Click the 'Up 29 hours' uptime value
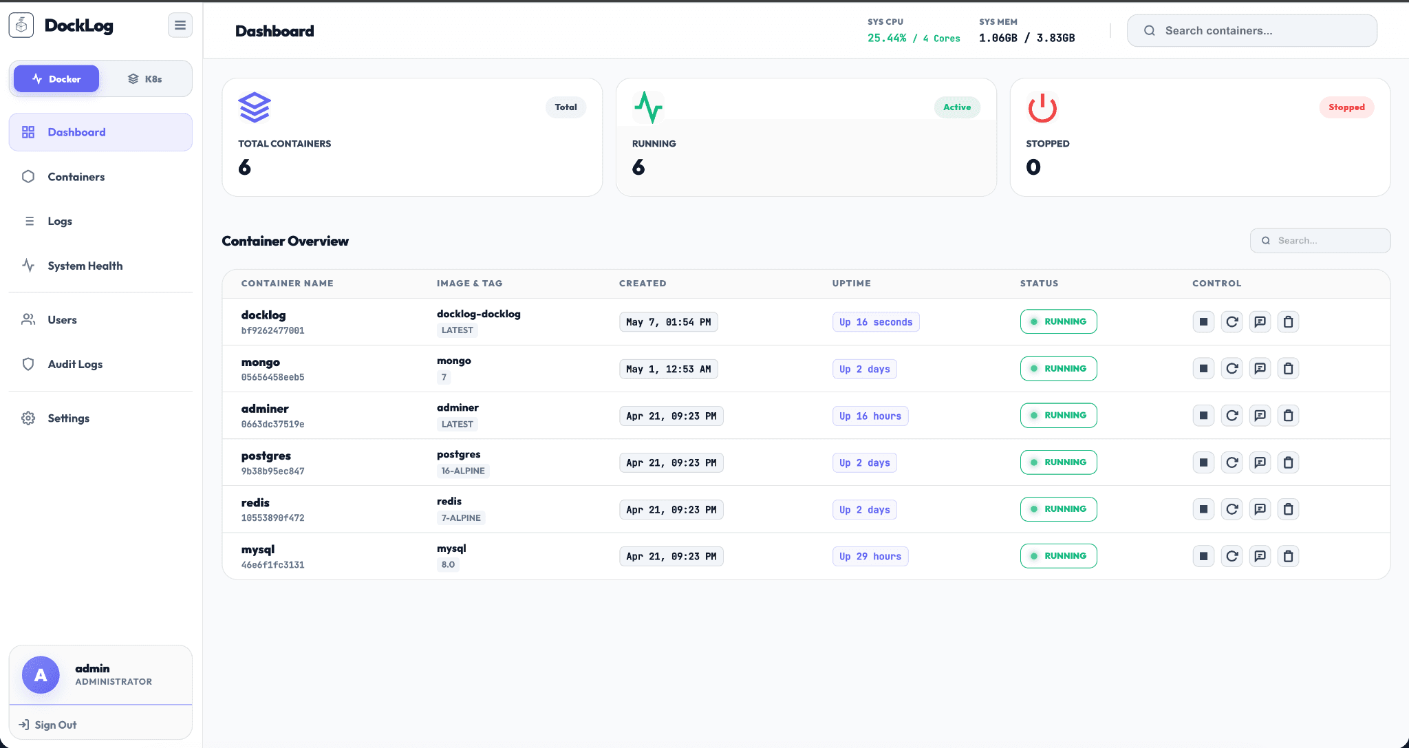 pyautogui.click(x=870, y=556)
